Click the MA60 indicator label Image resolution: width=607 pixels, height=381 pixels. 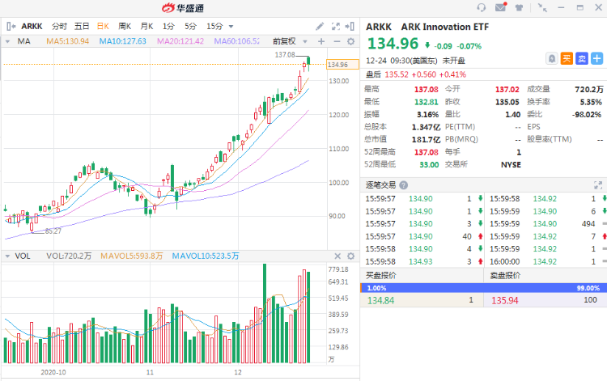(x=237, y=41)
